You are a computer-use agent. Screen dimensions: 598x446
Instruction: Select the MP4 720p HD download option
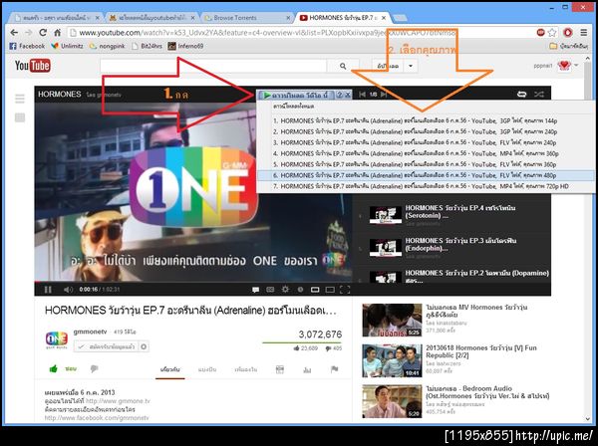coord(425,186)
